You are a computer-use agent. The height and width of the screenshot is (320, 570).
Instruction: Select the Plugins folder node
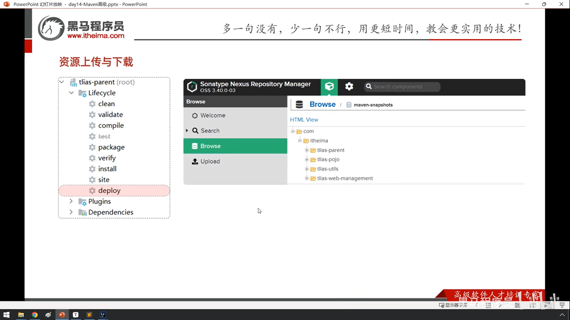pyautogui.click(x=99, y=202)
